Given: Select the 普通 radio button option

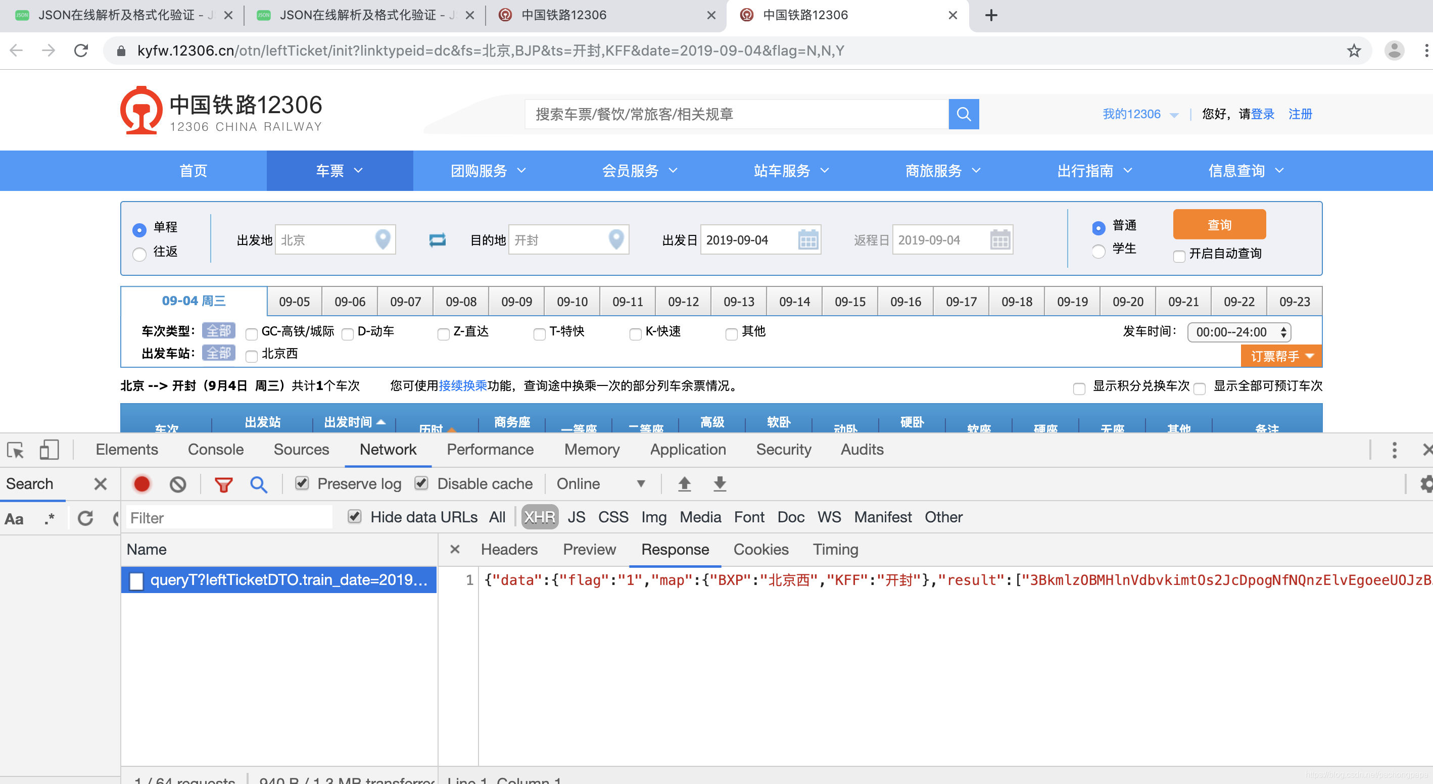Looking at the screenshot, I should click(1100, 227).
